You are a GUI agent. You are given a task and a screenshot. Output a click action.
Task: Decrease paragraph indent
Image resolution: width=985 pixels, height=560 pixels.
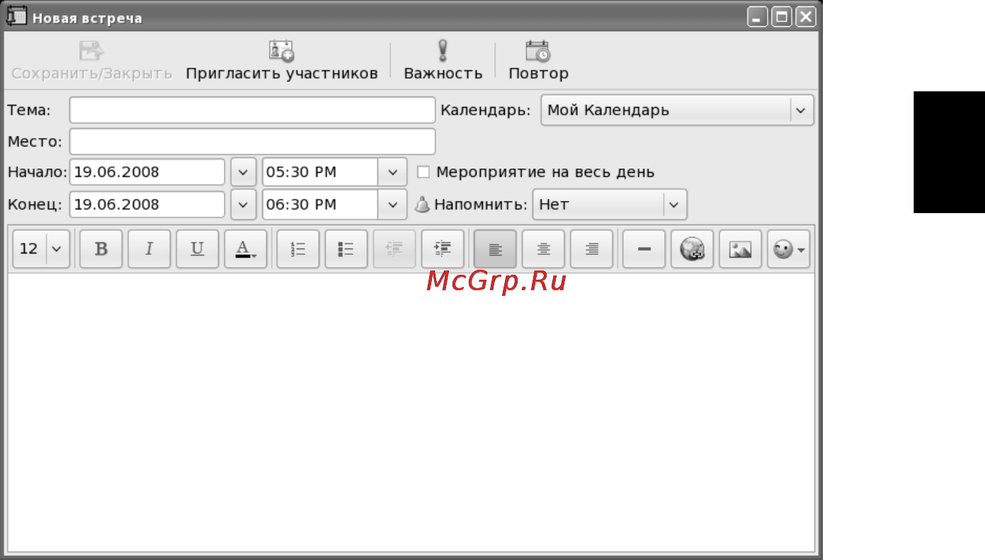(394, 249)
